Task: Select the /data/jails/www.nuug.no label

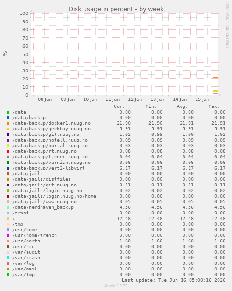Action: point(44,202)
